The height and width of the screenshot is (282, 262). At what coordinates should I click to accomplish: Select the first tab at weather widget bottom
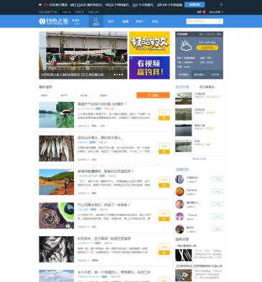(x=183, y=75)
